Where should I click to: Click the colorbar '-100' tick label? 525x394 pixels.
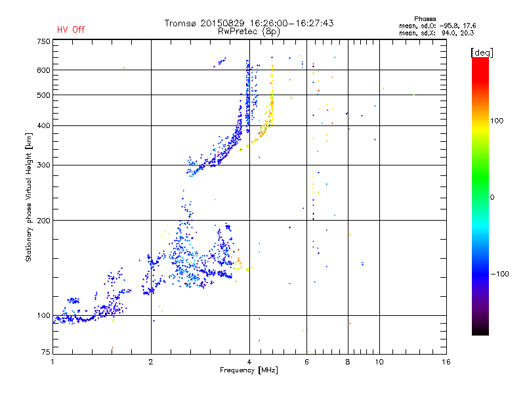point(499,274)
